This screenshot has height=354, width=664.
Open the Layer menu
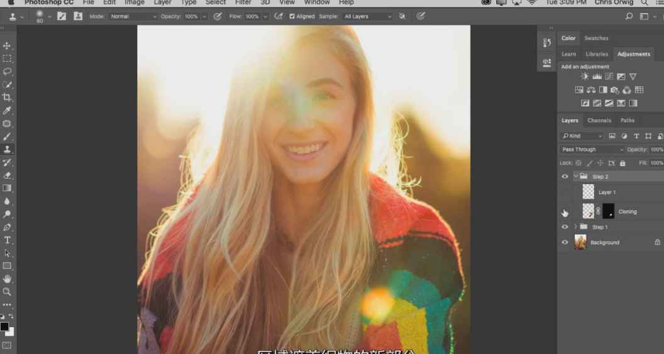point(163,3)
